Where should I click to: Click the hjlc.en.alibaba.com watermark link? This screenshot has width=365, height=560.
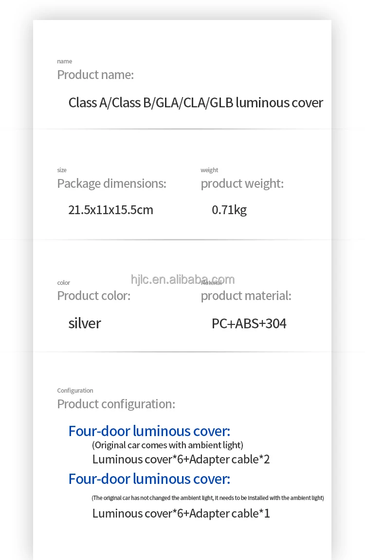pos(182,280)
